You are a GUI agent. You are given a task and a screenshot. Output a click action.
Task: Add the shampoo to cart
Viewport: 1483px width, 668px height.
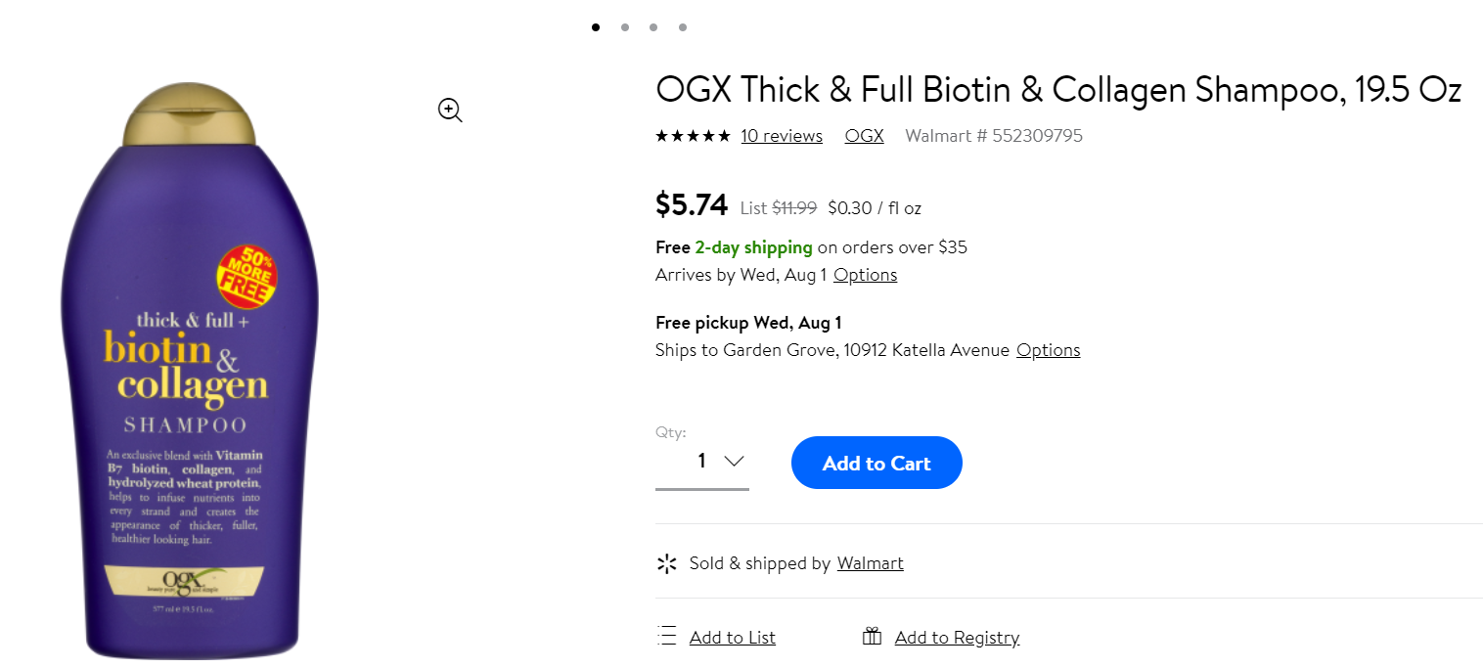(876, 463)
